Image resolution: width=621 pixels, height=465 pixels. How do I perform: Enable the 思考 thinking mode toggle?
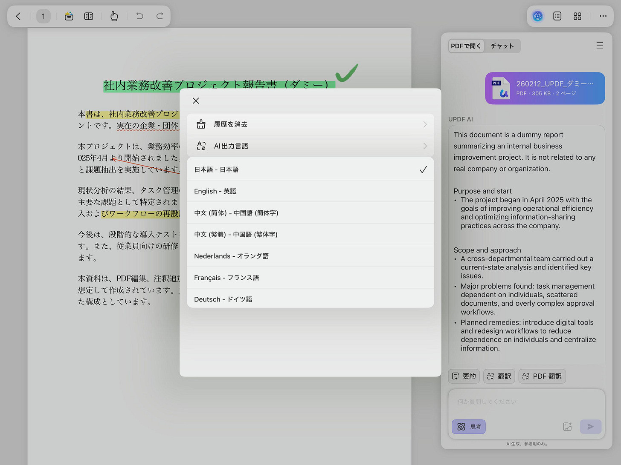(468, 426)
